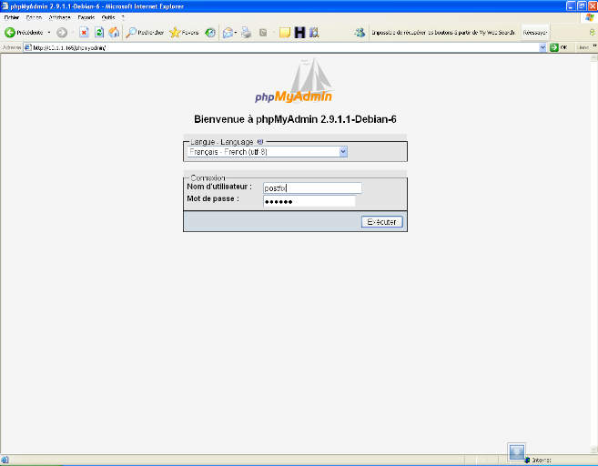Open the Précédente history dropdown arrow
The height and width of the screenshot is (466, 598).
pyautogui.click(x=49, y=33)
